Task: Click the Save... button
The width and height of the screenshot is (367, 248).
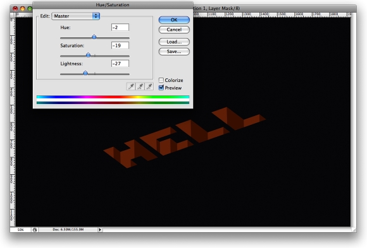Action: tap(174, 52)
